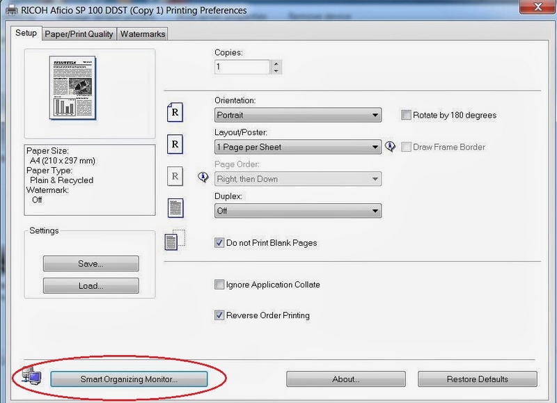Click the About... button
The width and height of the screenshot is (557, 403).
point(345,379)
